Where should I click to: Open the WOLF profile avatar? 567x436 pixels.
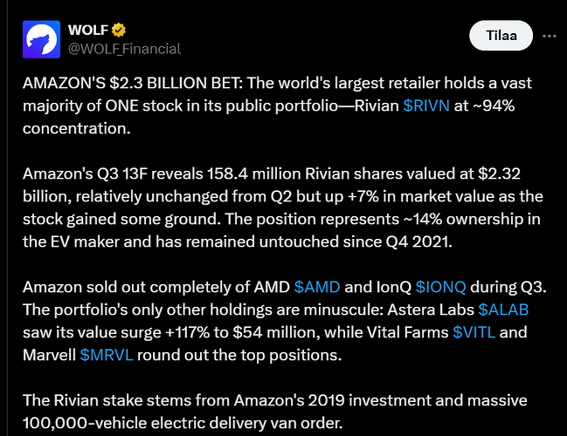[x=41, y=39]
